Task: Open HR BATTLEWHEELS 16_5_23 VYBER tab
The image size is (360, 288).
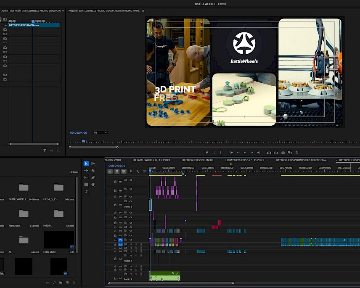Action: [245, 160]
